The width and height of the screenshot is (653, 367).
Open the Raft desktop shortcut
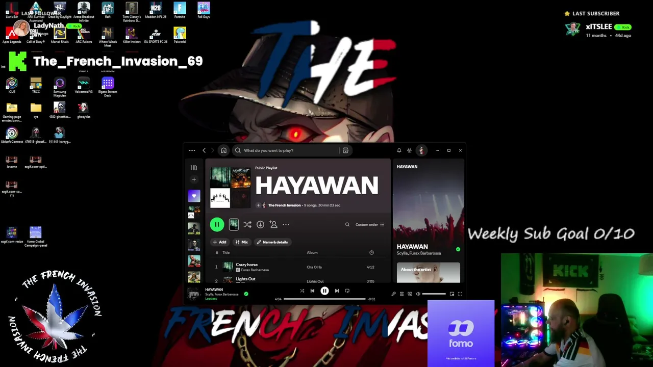(108, 10)
